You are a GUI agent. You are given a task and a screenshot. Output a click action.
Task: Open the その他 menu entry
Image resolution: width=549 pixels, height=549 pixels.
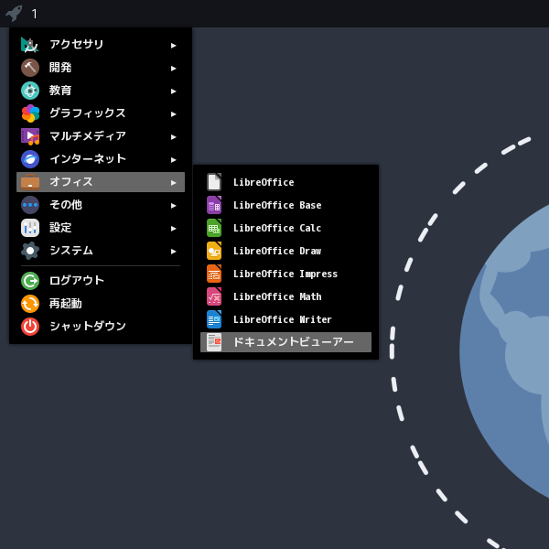click(x=101, y=205)
